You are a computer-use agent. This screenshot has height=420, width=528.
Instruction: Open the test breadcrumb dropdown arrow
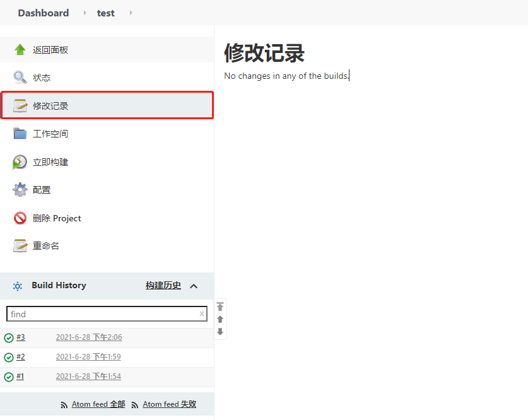click(x=131, y=13)
